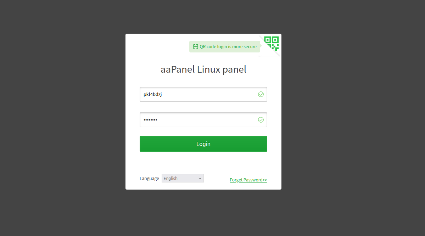This screenshot has width=425, height=236.
Task: Click the green checkmark in username field
Action: pos(261,94)
